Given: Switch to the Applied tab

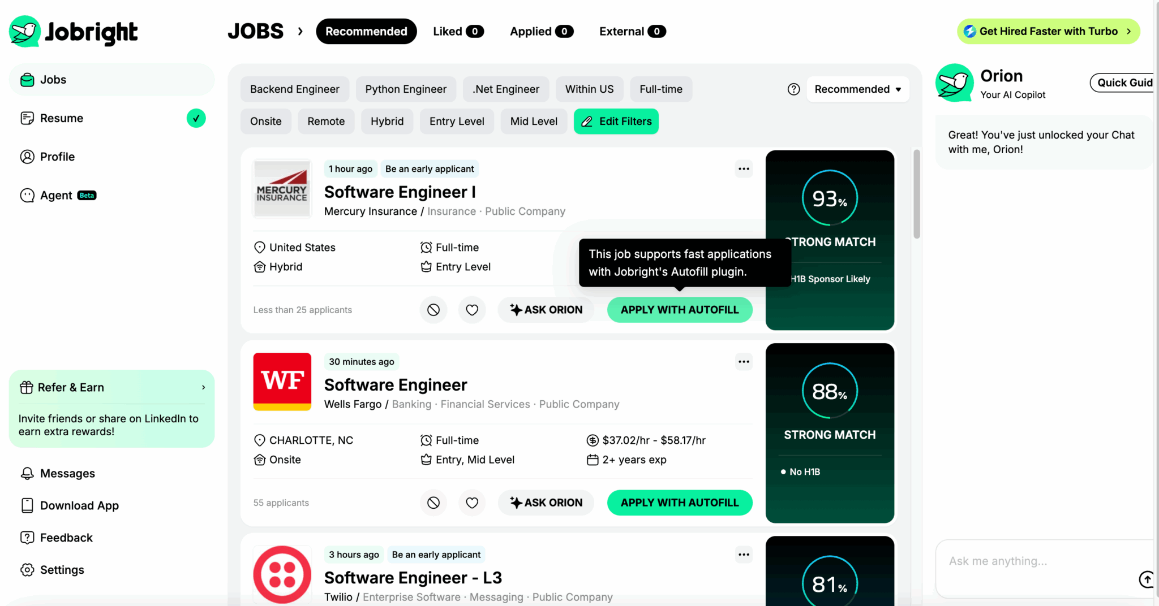Looking at the screenshot, I should pyautogui.click(x=540, y=31).
